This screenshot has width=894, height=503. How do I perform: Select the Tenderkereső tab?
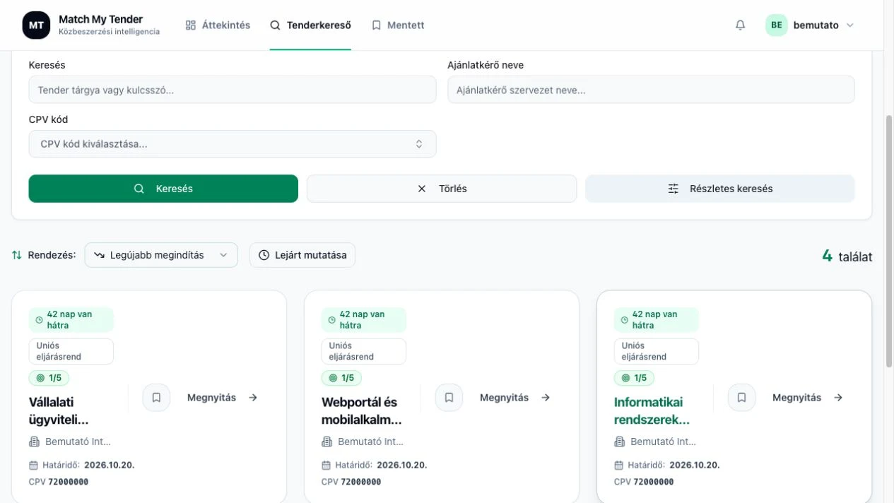click(310, 25)
